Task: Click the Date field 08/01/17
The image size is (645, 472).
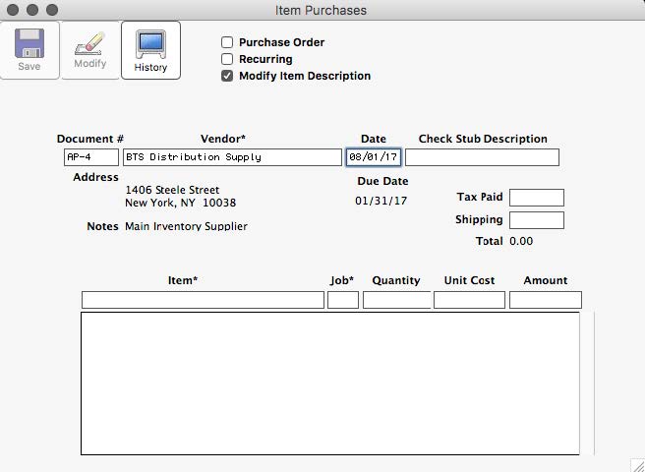Action: (373, 157)
